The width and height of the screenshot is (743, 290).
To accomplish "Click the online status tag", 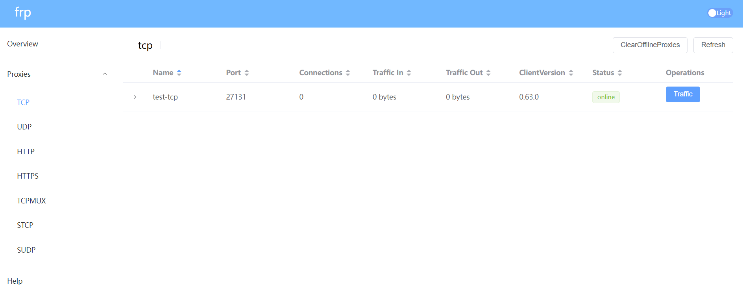I will click(x=606, y=97).
